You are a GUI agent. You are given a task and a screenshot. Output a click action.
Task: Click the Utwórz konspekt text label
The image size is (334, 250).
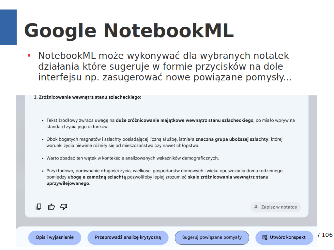[x=288, y=238]
